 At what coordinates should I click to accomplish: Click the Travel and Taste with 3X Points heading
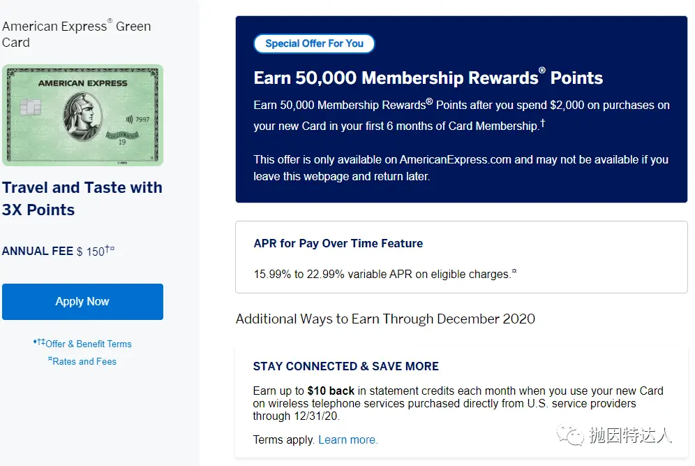pos(82,198)
